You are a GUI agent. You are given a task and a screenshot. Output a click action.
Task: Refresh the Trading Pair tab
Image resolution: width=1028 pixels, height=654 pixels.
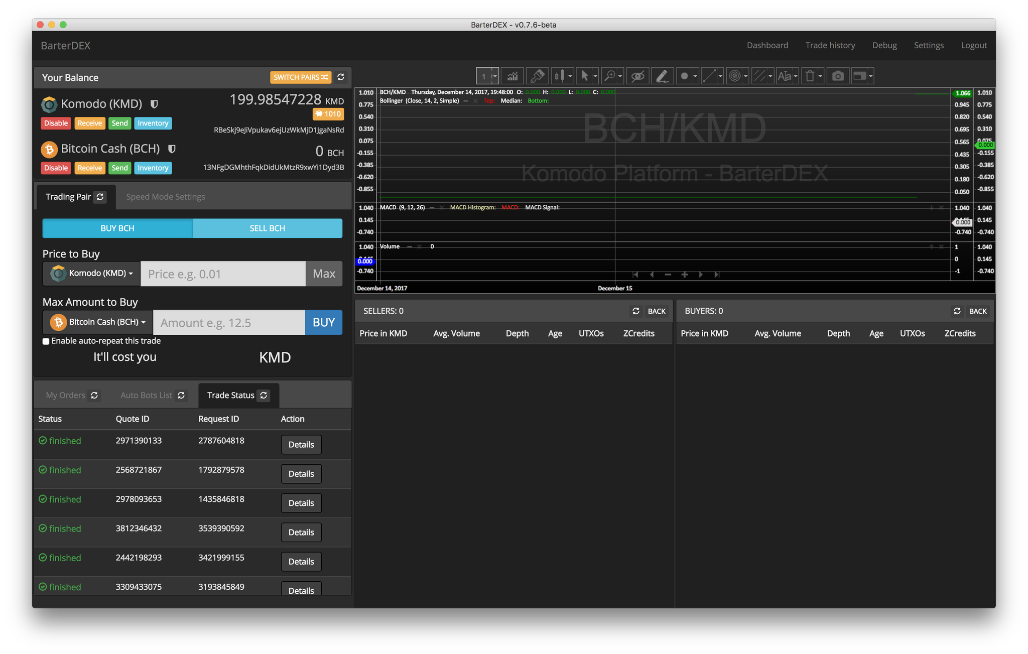click(100, 197)
